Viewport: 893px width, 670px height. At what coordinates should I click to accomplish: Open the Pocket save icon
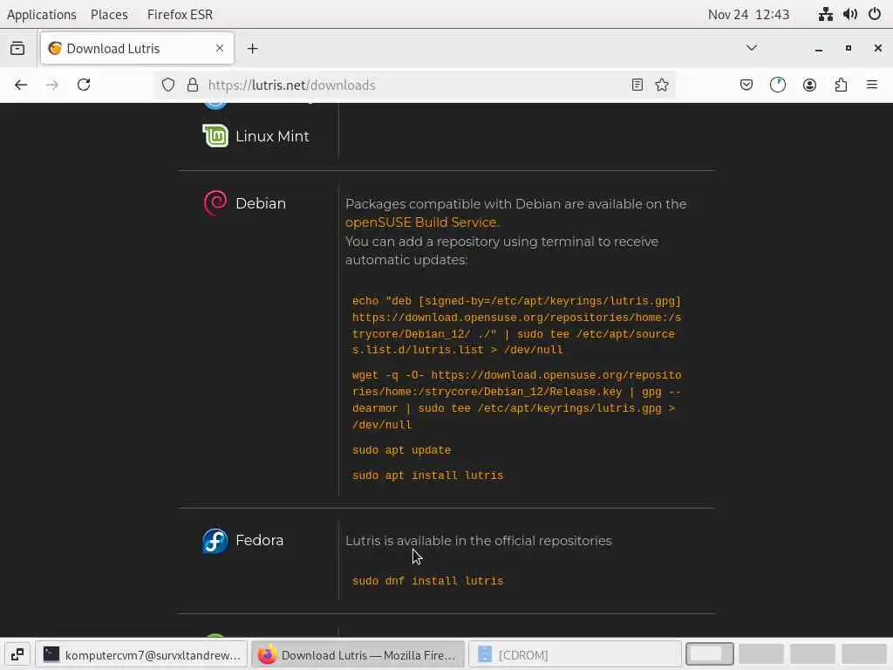point(746,85)
